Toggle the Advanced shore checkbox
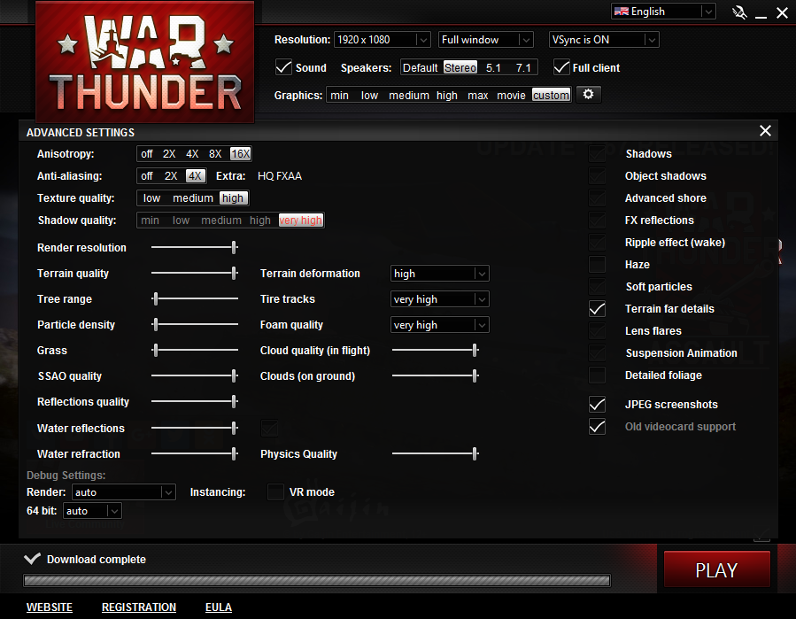 (597, 198)
